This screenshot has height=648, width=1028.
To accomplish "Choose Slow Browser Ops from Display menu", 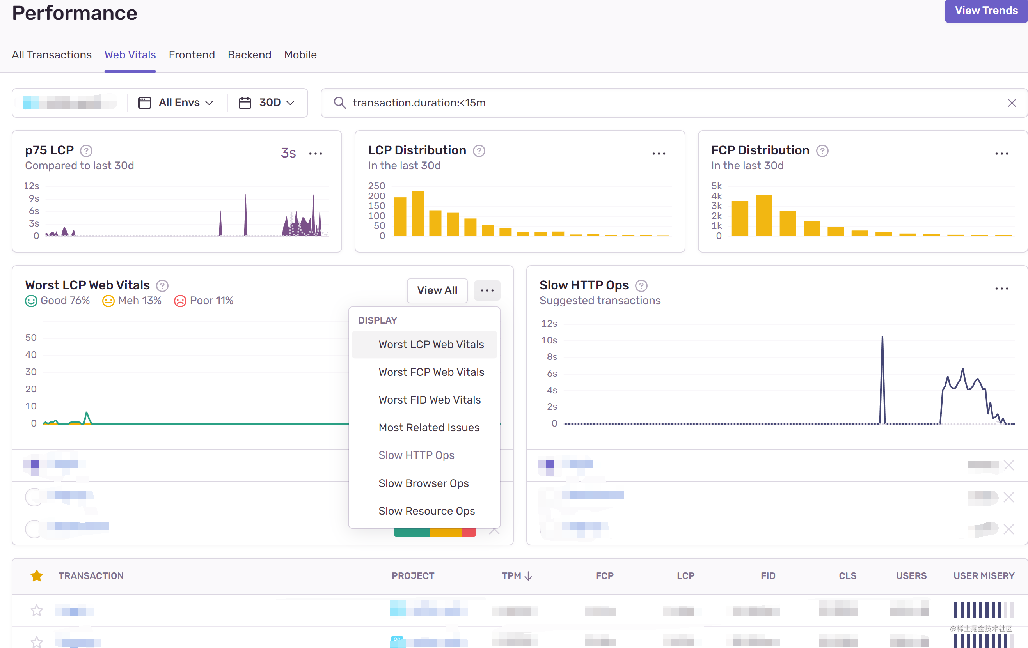I will click(424, 483).
